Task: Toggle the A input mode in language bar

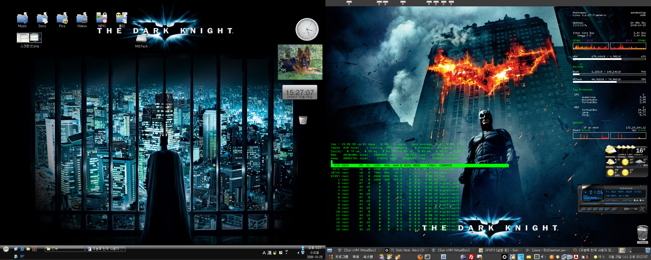Action: point(264,253)
